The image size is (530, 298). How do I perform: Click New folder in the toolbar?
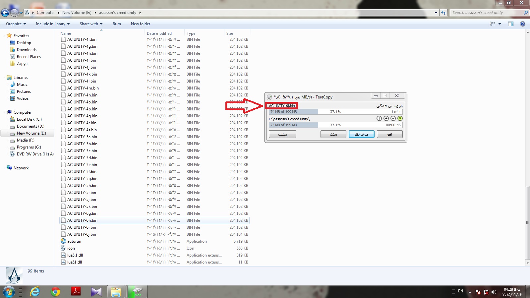pos(141,24)
